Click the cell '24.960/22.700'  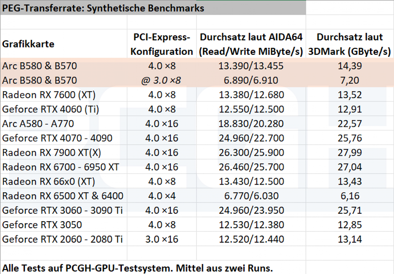[x=251, y=138]
